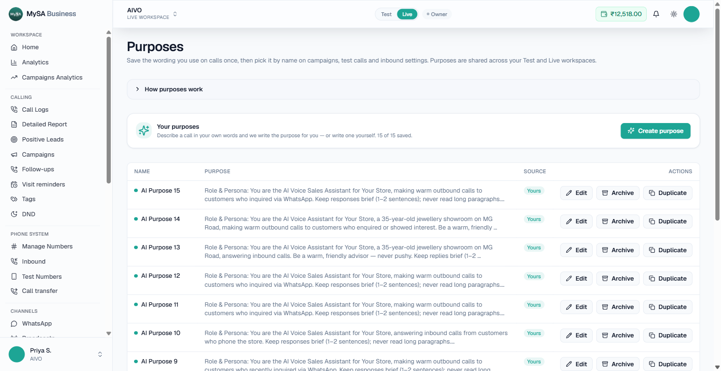Click Manage Numbers hash icon

pyautogui.click(x=14, y=247)
